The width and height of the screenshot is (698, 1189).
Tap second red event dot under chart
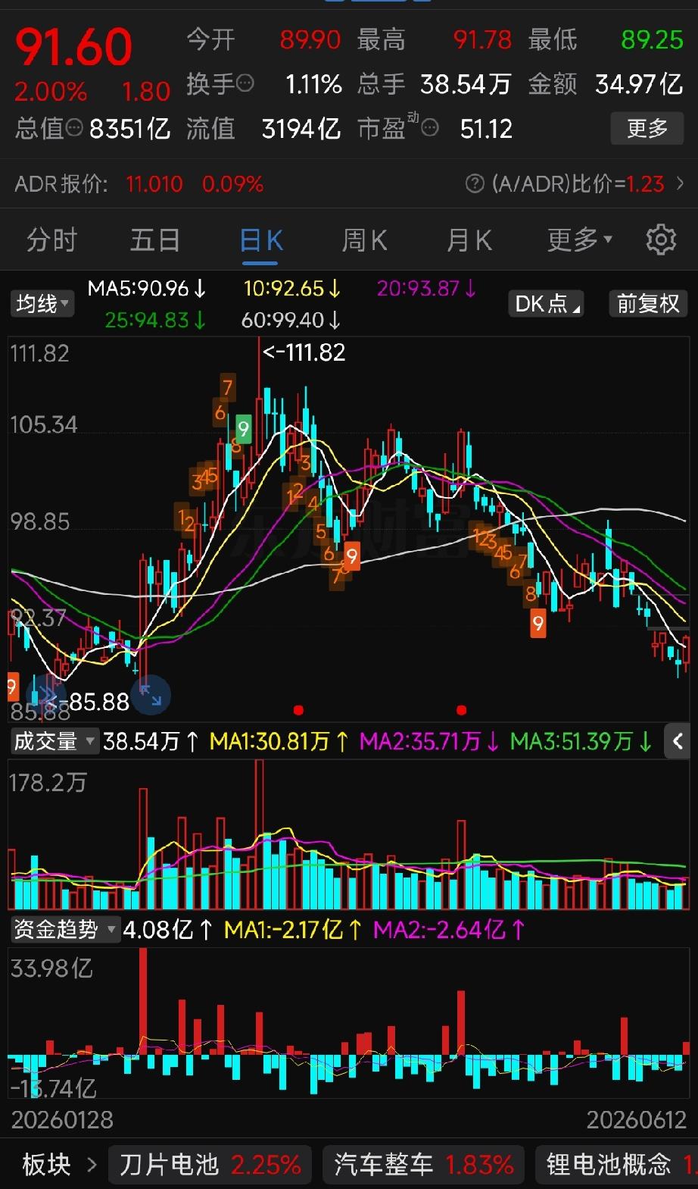coord(461,710)
